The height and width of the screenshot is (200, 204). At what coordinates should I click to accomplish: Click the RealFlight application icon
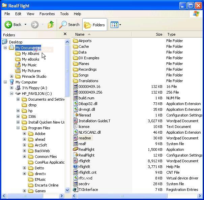coord(76,149)
